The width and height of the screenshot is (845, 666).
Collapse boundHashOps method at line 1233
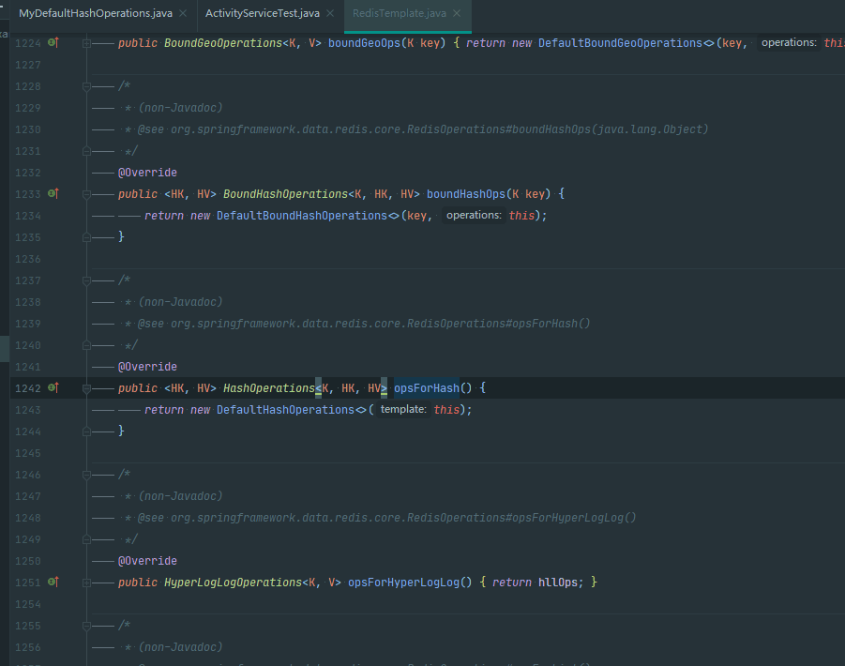click(86, 194)
